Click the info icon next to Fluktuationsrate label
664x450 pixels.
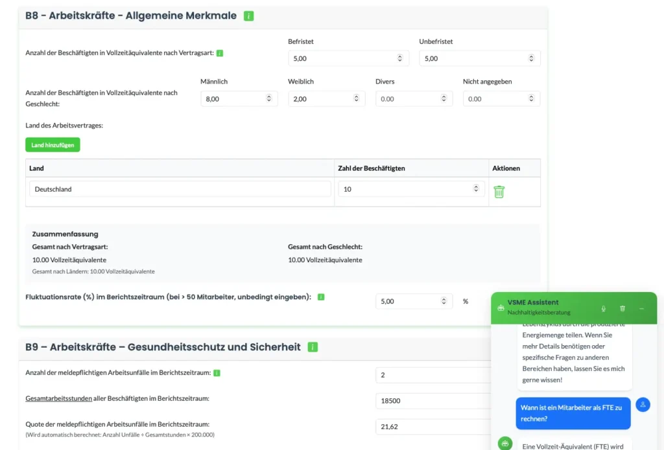pyautogui.click(x=320, y=297)
